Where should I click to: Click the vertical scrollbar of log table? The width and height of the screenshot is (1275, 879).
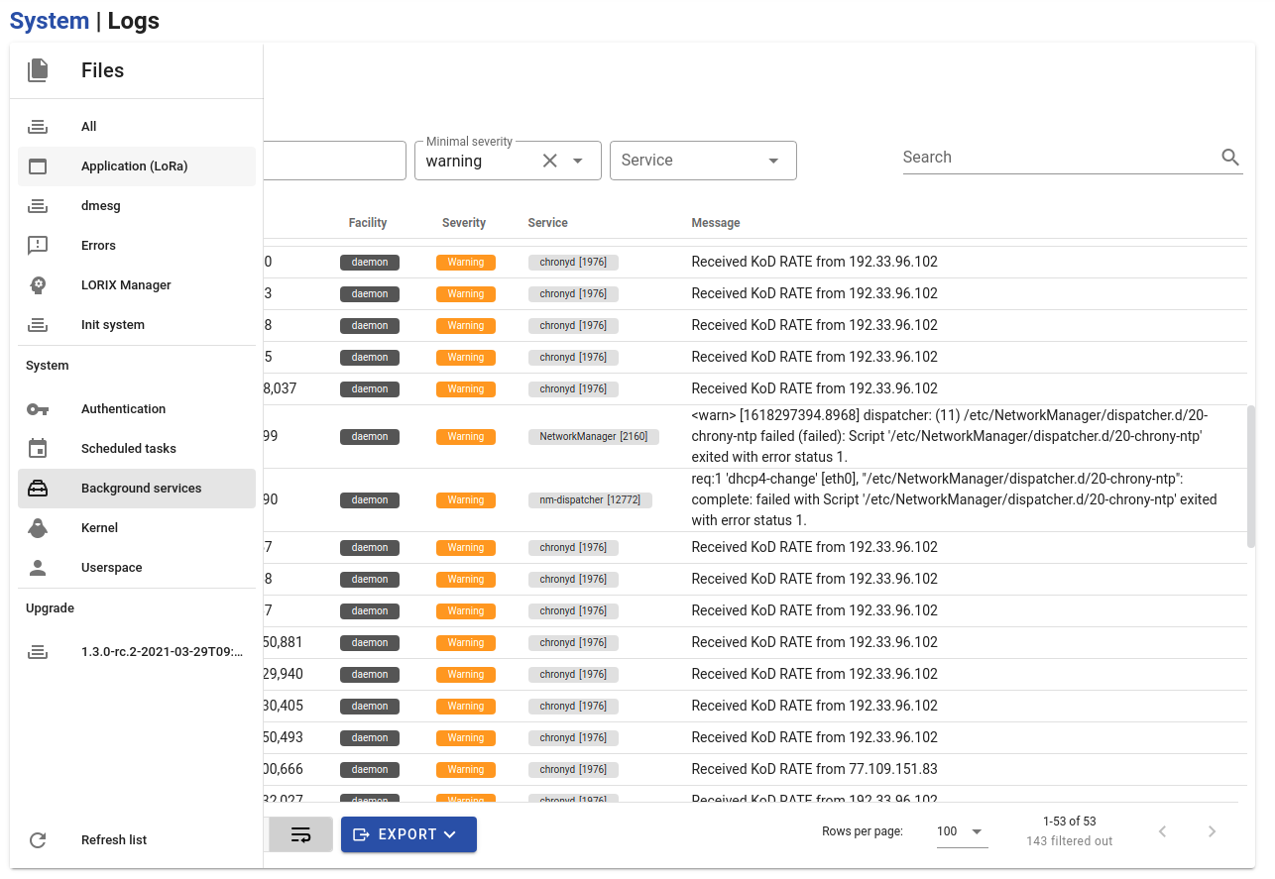1250,476
